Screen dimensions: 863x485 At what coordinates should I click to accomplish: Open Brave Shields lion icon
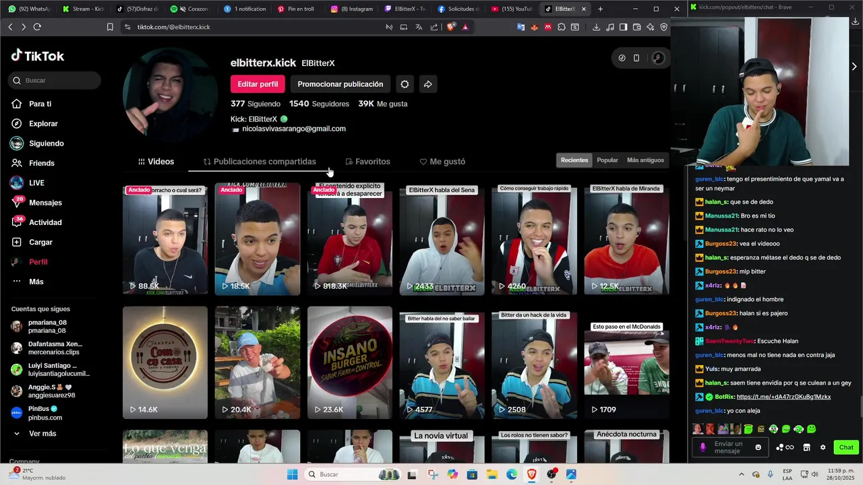[x=451, y=27]
